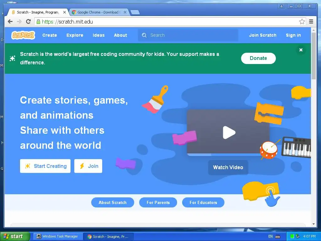
Task: Click the green padlock security icon
Action: click(x=38, y=22)
